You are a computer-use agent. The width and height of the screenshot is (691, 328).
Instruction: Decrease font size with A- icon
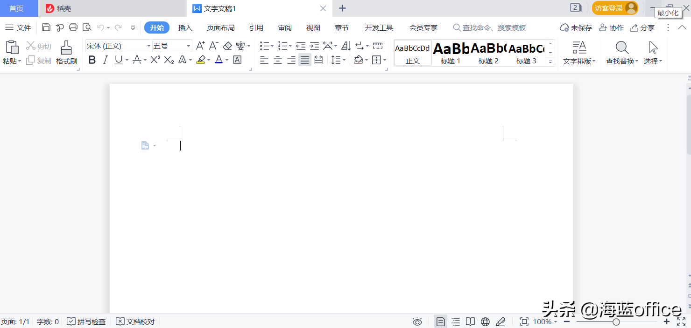click(214, 46)
